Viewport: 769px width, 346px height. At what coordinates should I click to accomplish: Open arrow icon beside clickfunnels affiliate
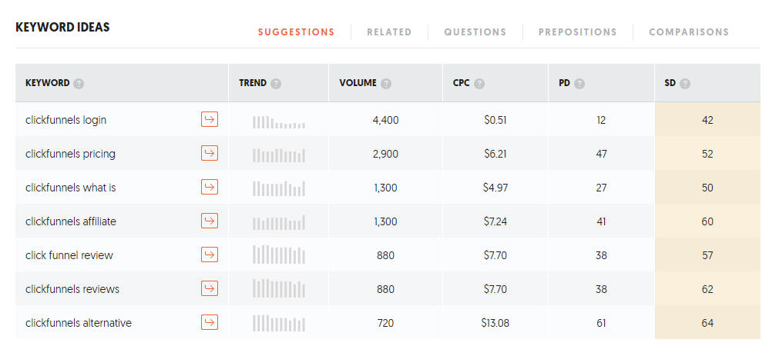(210, 221)
